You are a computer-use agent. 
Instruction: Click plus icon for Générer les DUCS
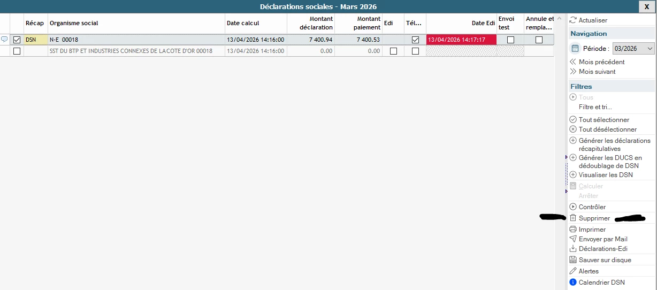pyautogui.click(x=573, y=157)
